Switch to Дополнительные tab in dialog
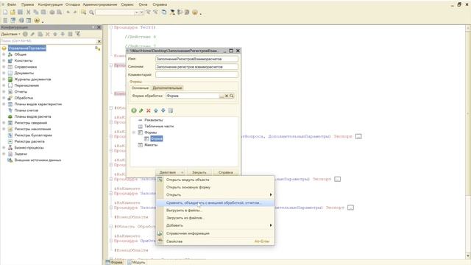Image resolution: width=471 pixels, height=265 pixels. click(x=167, y=88)
